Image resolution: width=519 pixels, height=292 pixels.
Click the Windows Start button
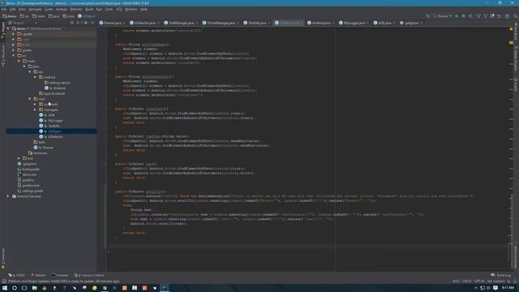5,288
